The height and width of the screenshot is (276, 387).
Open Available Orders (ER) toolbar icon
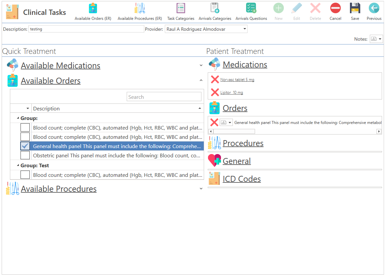tap(93, 9)
